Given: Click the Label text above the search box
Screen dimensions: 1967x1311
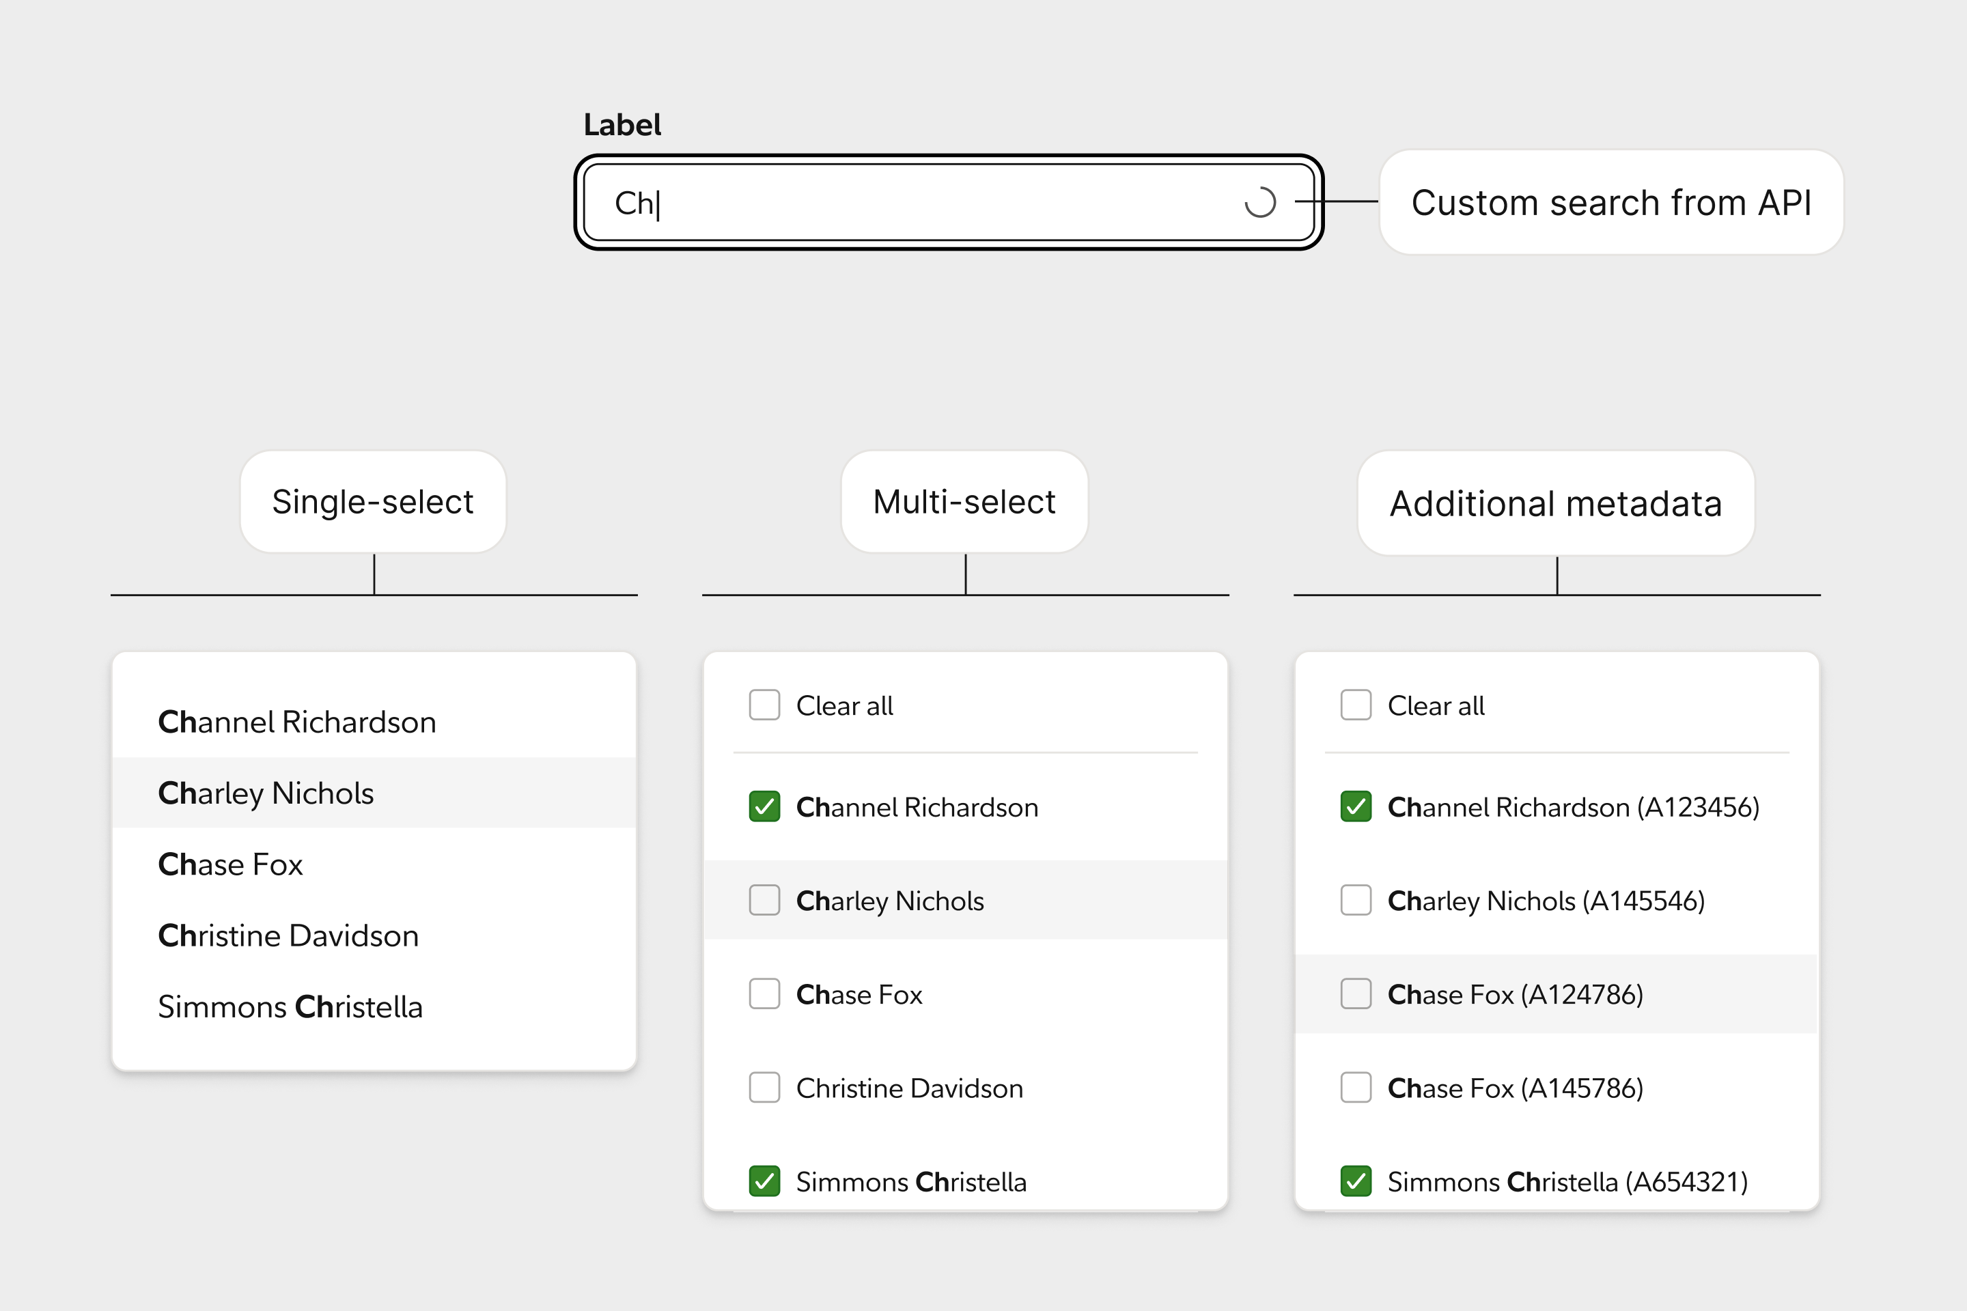Looking at the screenshot, I should pos(622,124).
